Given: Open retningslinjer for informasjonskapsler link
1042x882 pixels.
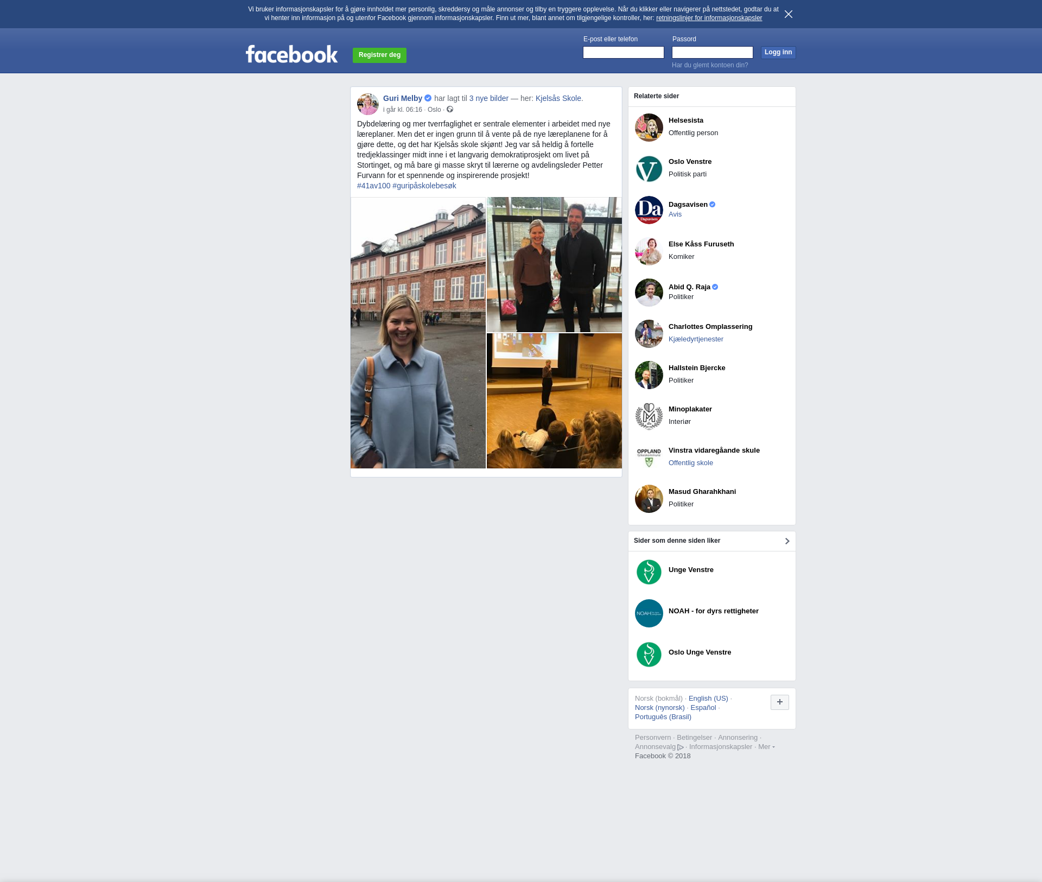Looking at the screenshot, I should [709, 18].
